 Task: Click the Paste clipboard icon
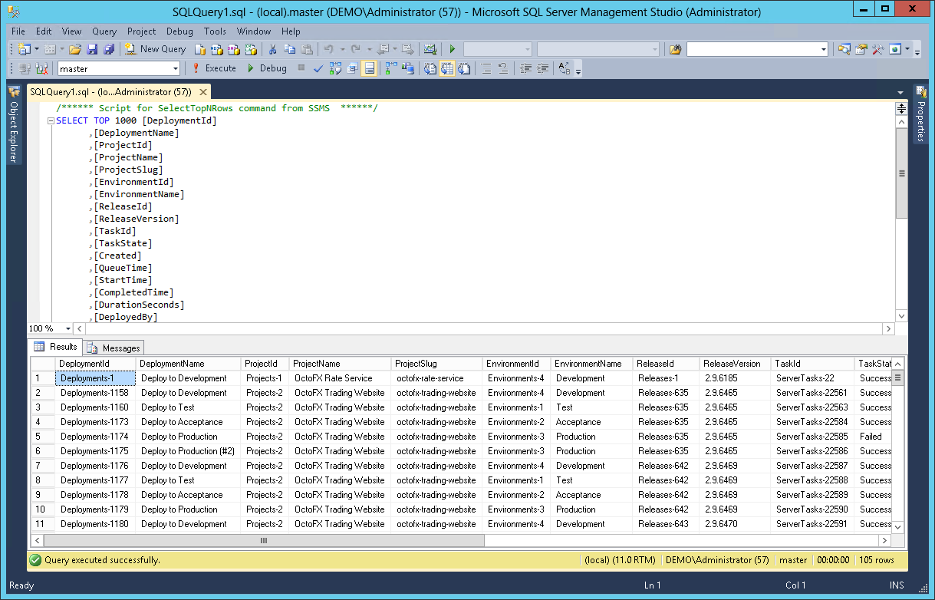306,49
